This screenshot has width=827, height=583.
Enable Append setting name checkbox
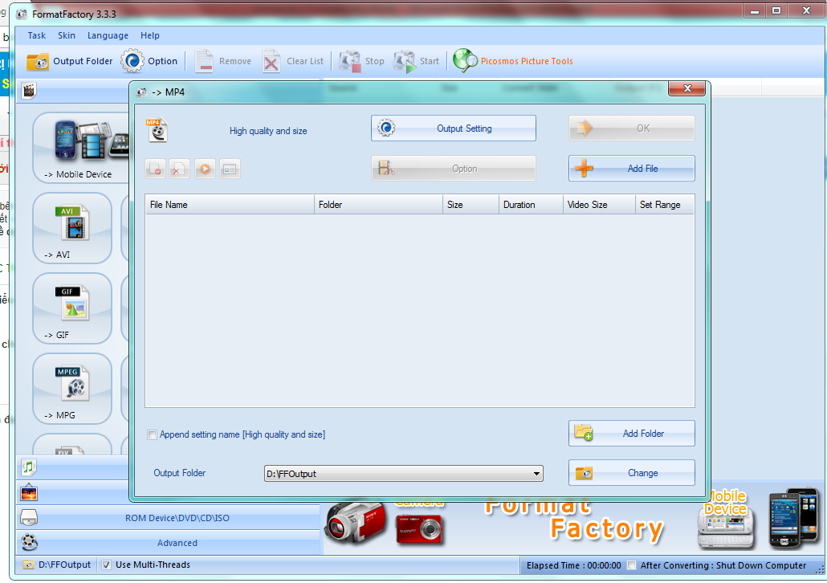(153, 435)
